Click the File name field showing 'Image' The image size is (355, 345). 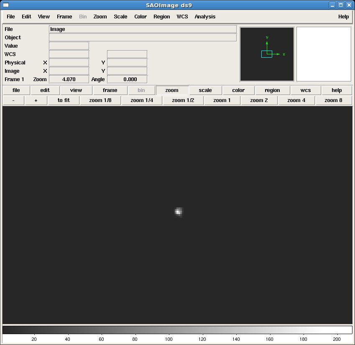point(143,29)
